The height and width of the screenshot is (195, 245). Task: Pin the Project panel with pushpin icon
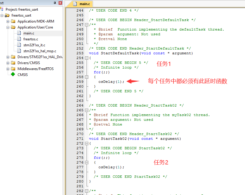(x=55, y=3)
